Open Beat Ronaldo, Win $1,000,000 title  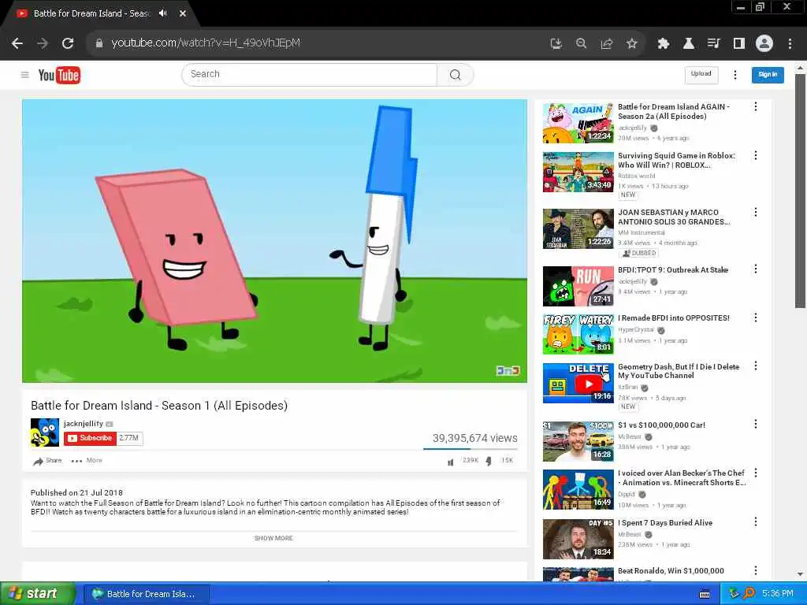(x=671, y=571)
